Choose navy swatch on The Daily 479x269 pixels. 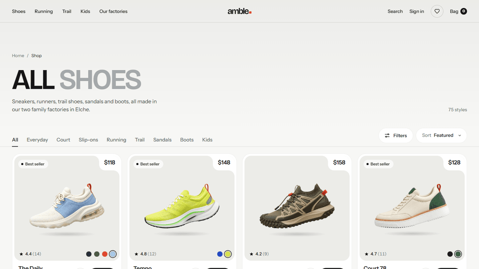(x=89, y=254)
